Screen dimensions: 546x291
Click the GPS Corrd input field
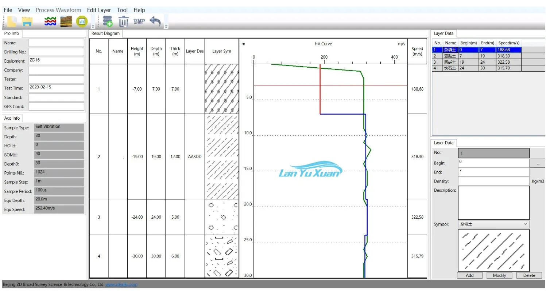[x=57, y=107]
